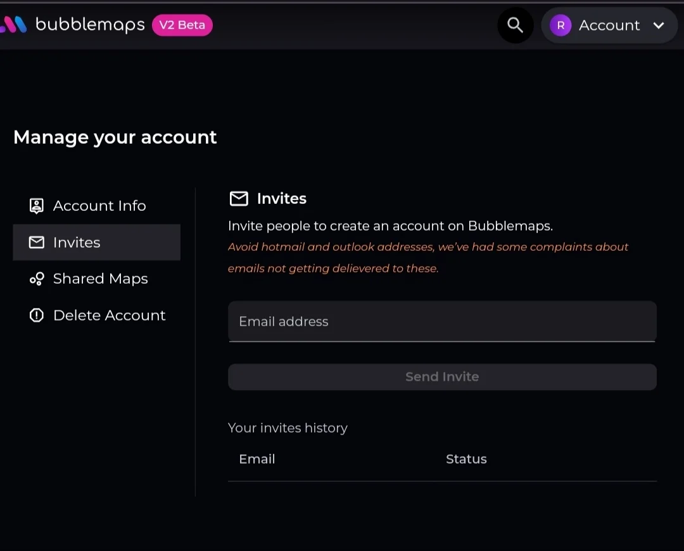Click the V2 Beta badge
The image size is (684, 551).
182,25
